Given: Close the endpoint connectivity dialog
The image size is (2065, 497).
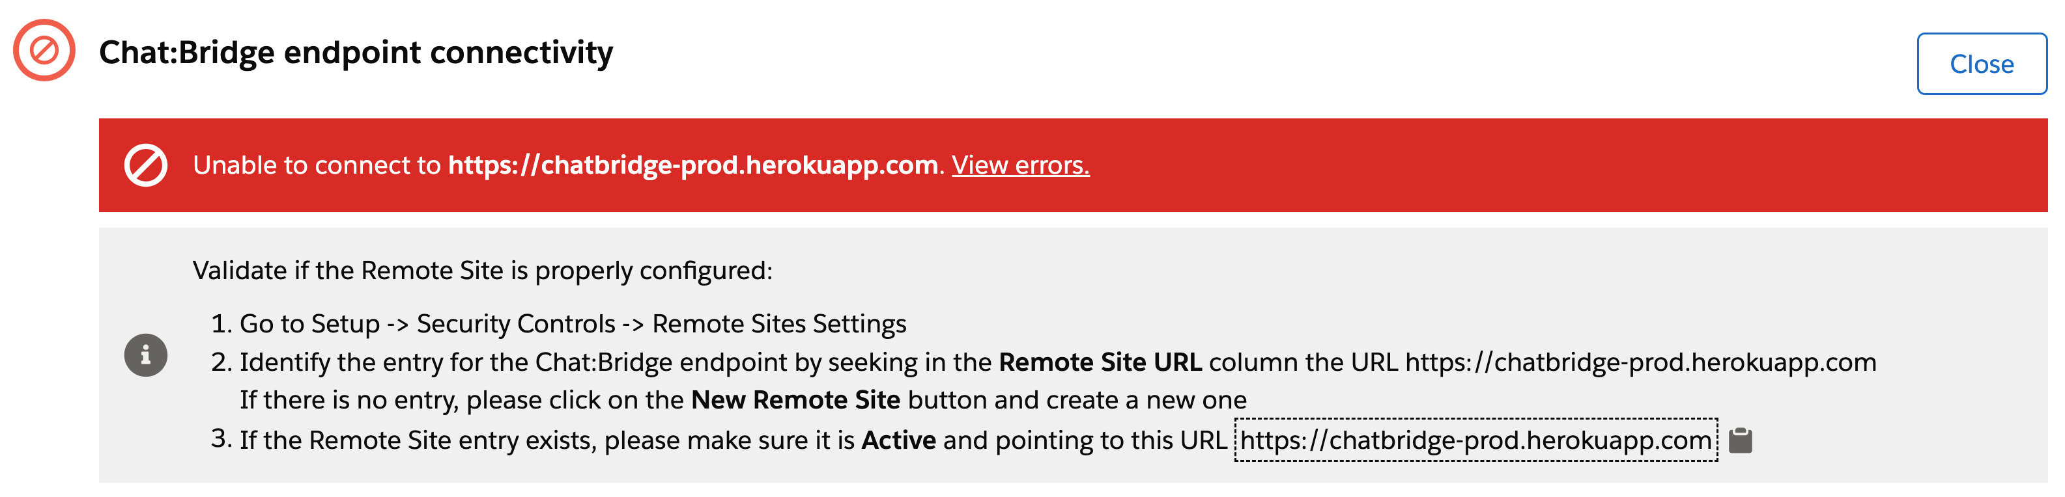Looking at the screenshot, I should [1981, 64].
